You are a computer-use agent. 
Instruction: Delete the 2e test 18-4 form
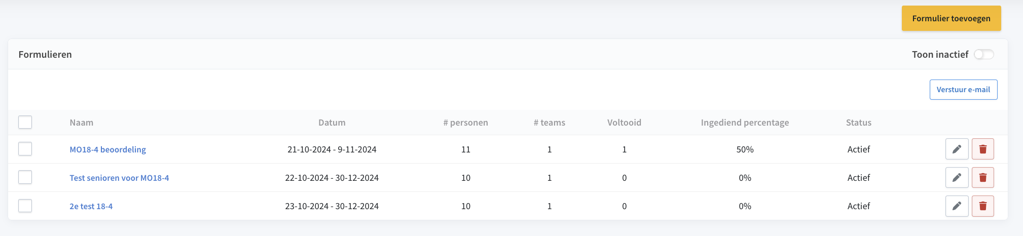tap(982, 206)
